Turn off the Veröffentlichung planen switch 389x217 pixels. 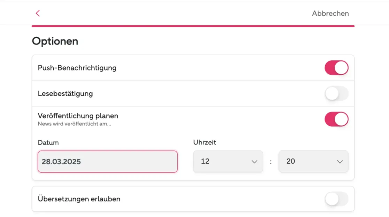pyautogui.click(x=336, y=119)
